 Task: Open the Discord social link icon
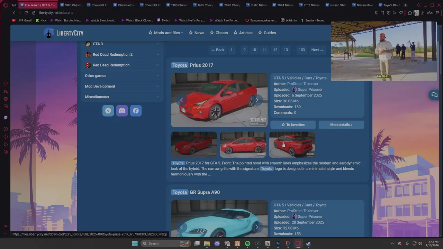122,111
